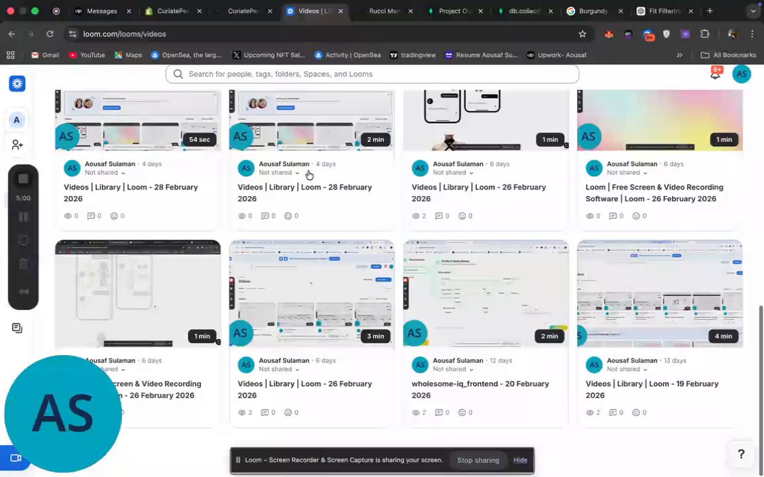764x477 pixels.
Task: Open the Gmail bookmark
Action: pyautogui.click(x=45, y=55)
